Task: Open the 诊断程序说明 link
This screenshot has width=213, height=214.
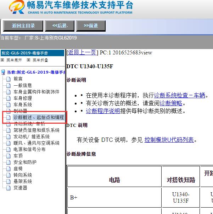Action: click(103, 111)
